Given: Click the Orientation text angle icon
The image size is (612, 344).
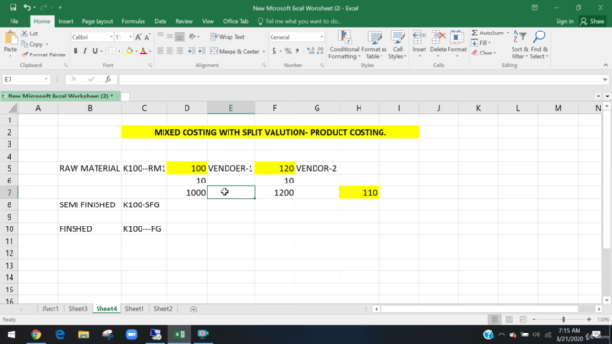Looking at the screenshot, I should coord(192,37).
